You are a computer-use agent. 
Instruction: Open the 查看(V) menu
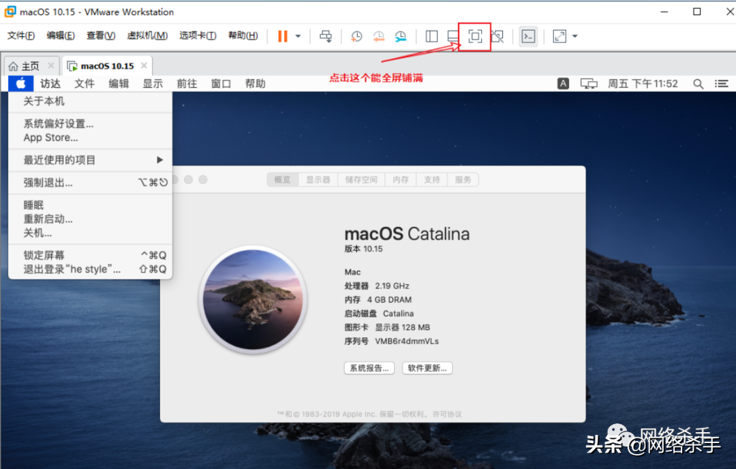pos(101,35)
